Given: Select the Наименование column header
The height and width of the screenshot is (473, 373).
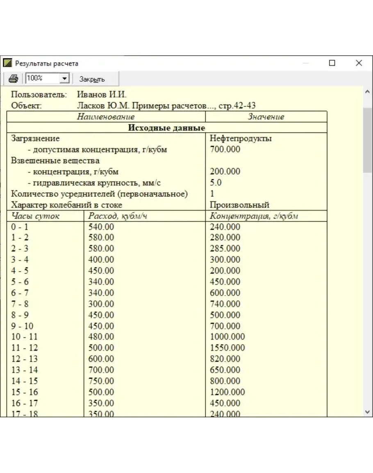Looking at the screenshot, I should tap(106, 117).
